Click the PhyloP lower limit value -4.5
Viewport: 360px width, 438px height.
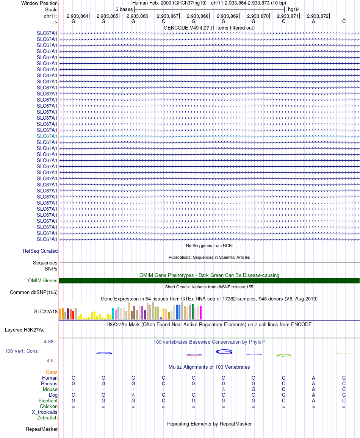tap(49, 361)
